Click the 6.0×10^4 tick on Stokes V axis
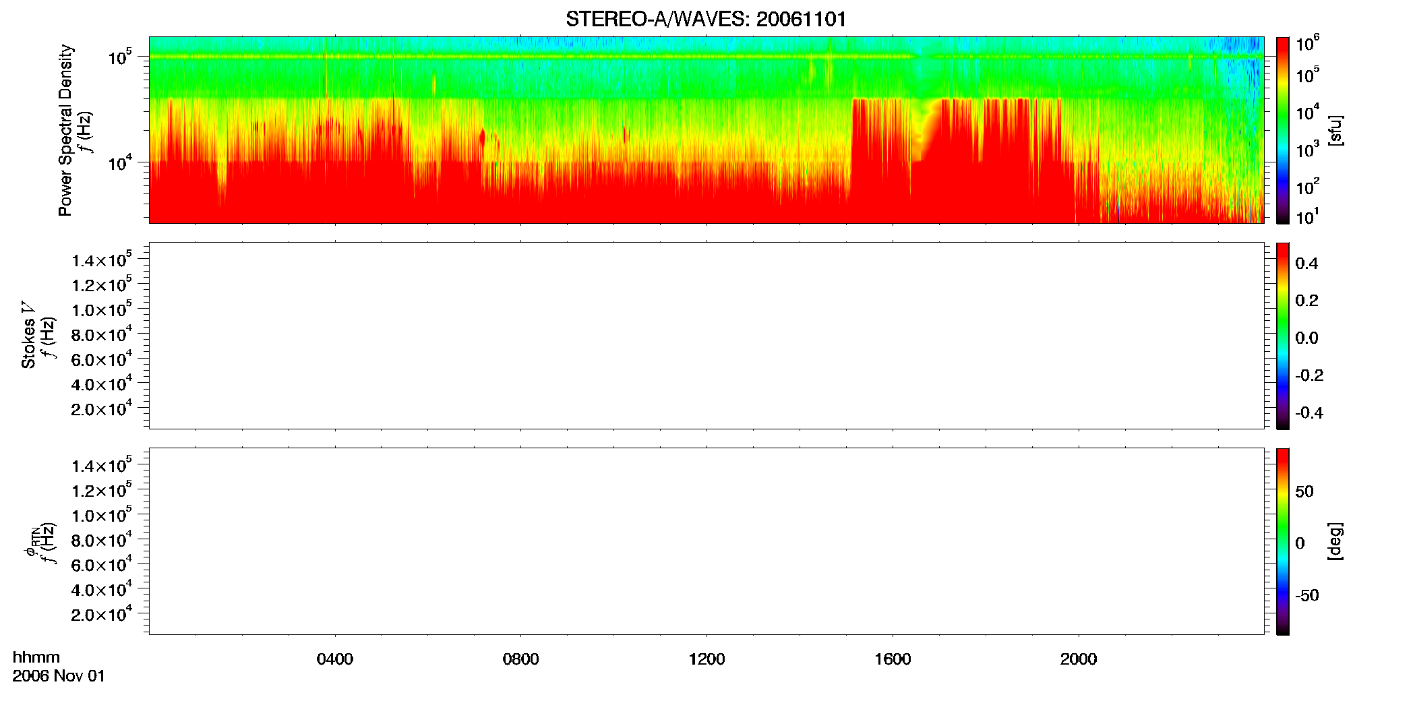Image resolution: width=1413 pixels, height=728 pixels. pyautogui.click(x=102, y=359)
